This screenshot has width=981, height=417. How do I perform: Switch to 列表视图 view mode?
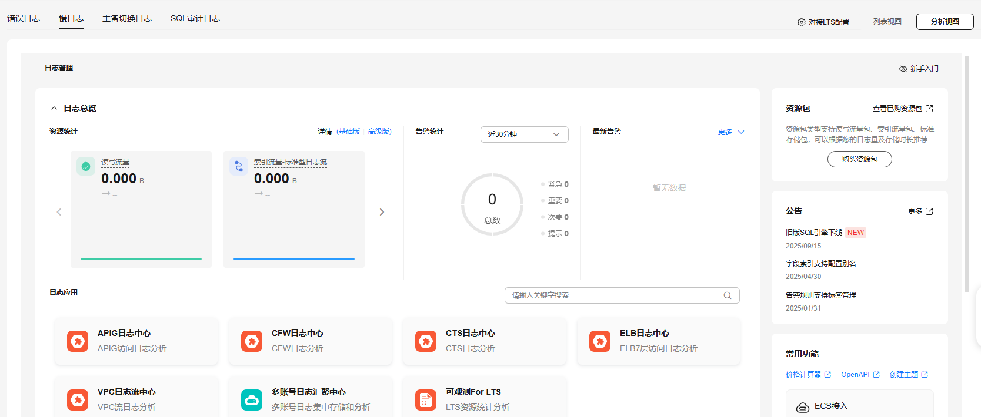click(x=887, y=22)
